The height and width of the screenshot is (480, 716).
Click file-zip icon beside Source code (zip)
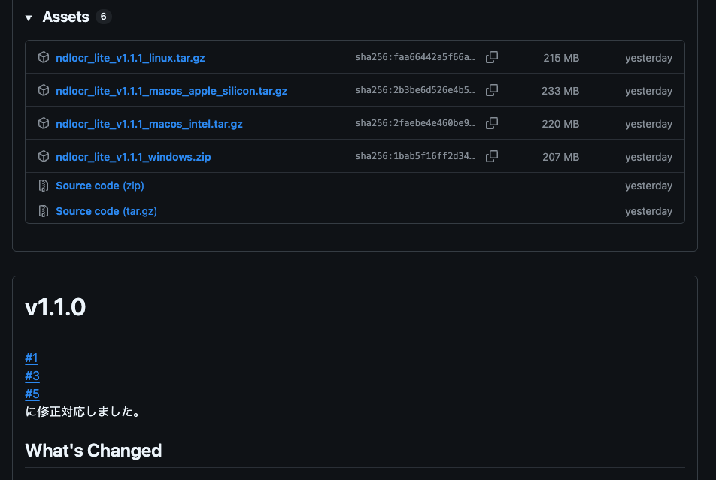(44, 186)
